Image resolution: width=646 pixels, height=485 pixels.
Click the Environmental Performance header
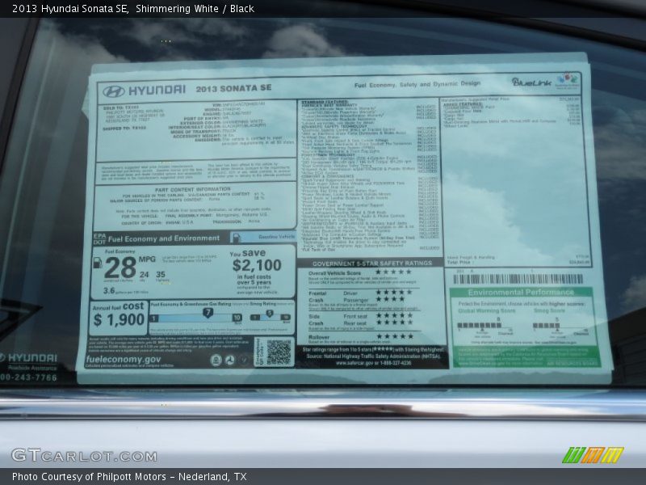pos(521,293)
